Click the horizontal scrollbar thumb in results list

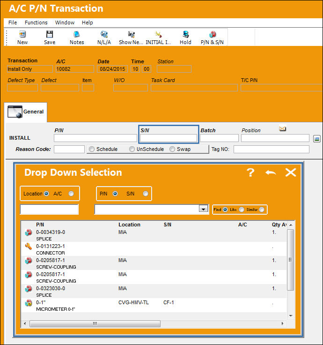coord(95,323)
